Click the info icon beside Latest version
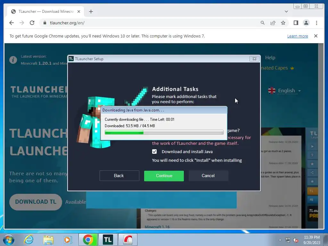 click(13, 60)
